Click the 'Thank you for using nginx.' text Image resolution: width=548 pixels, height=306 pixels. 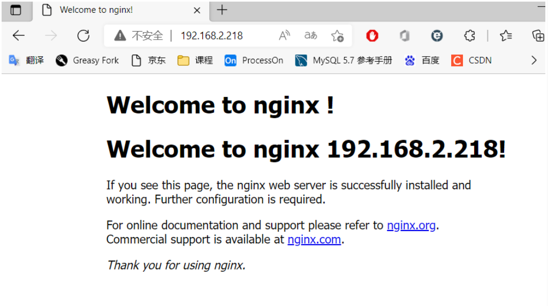(176, 265)
